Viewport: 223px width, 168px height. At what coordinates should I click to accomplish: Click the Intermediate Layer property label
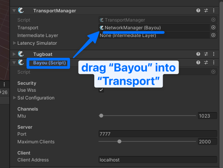point(38,35)
